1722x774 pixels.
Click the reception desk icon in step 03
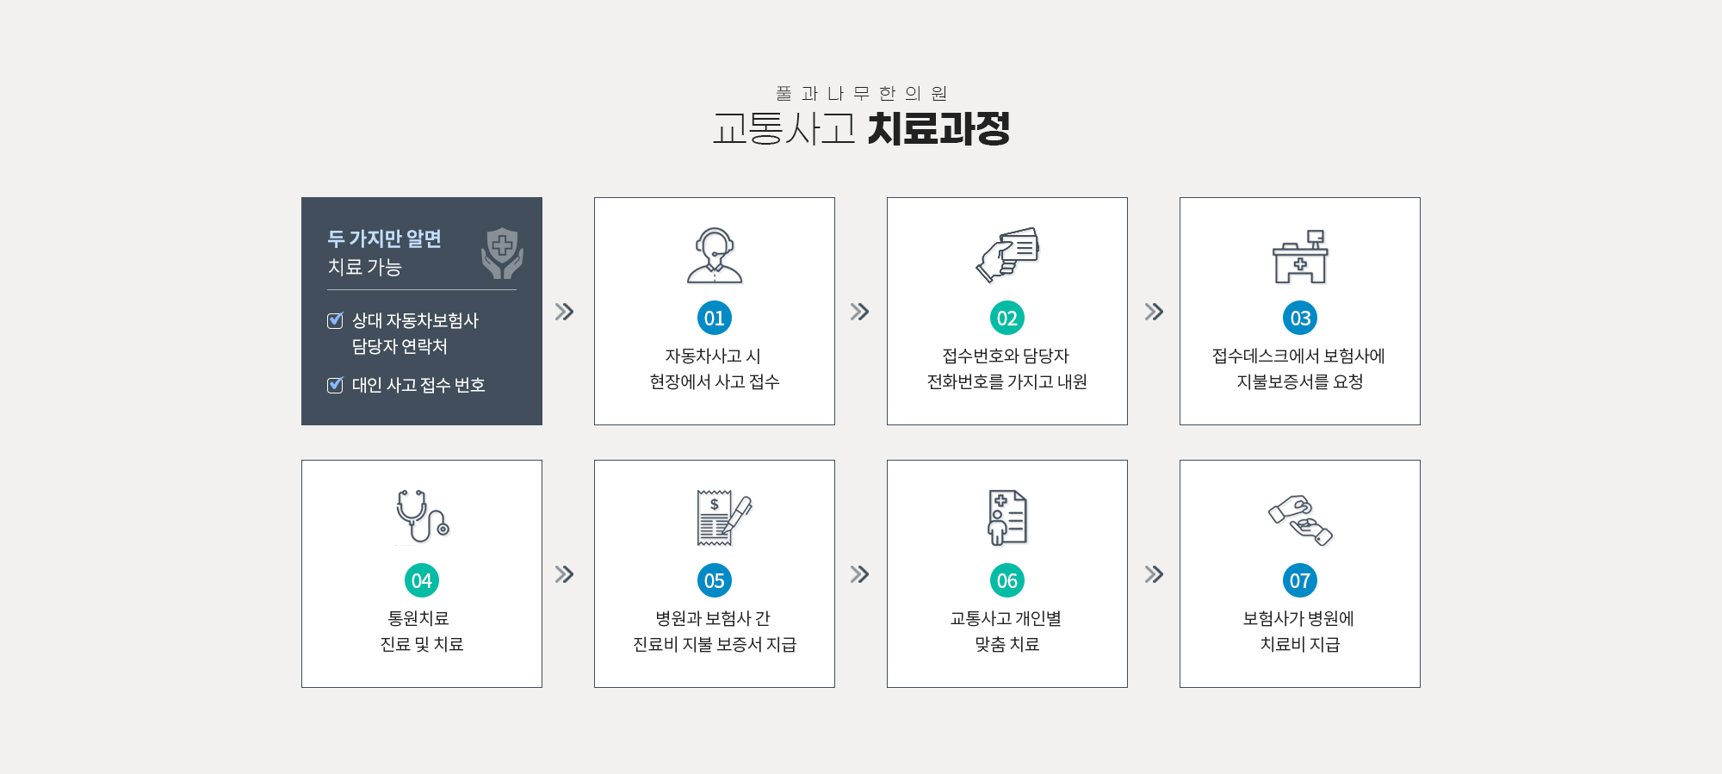pos(1300,256)
